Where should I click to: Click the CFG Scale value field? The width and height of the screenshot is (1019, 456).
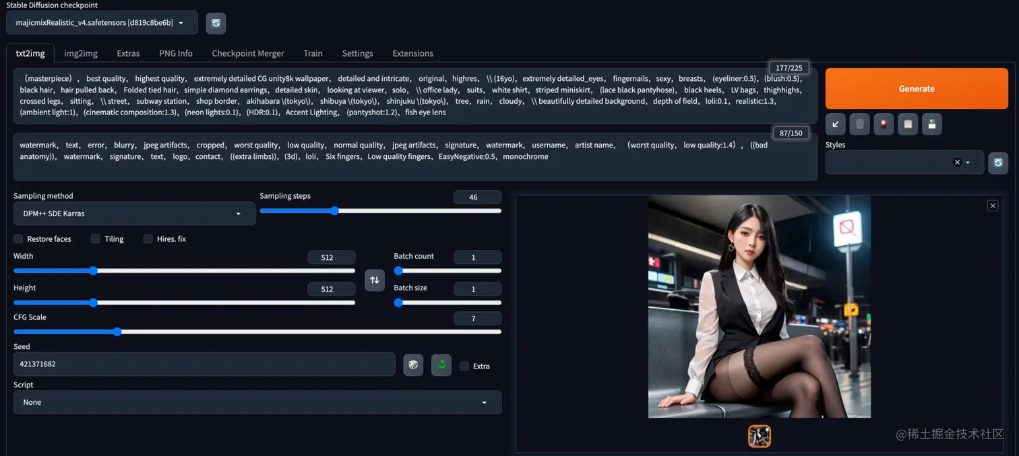point(477,319)
